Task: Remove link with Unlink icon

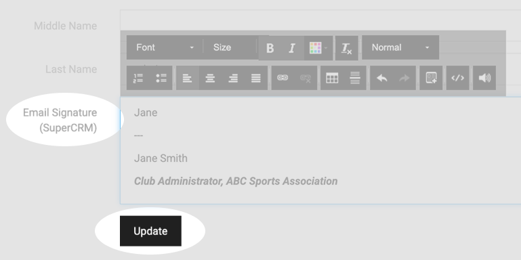Action: tap(306, 78)
